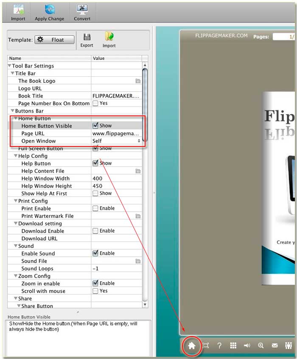Browse folder icon for The Book Logo
Image resolution: width=297 pixels, height=359 pixels.
click(x=138, y=81)
